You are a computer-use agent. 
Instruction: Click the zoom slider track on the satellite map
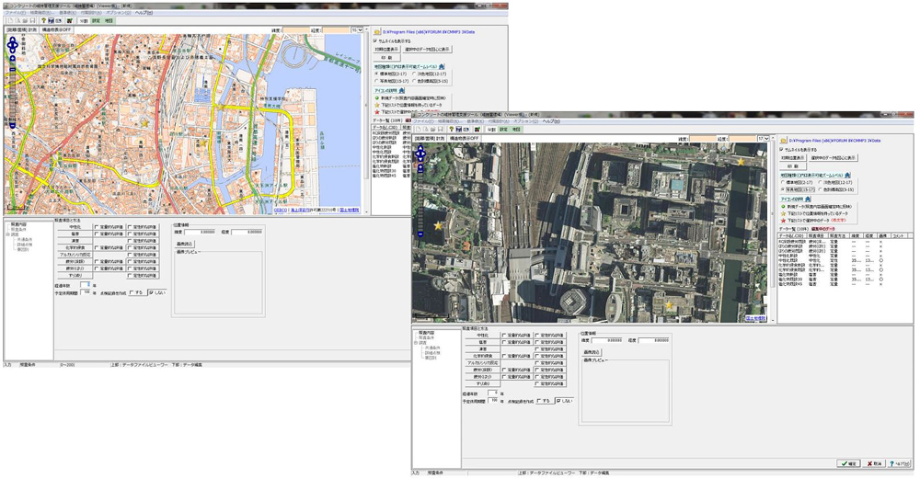point(420,202)
